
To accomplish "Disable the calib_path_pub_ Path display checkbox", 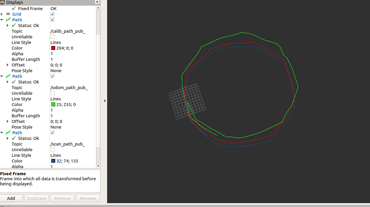I will click(53, 20).
